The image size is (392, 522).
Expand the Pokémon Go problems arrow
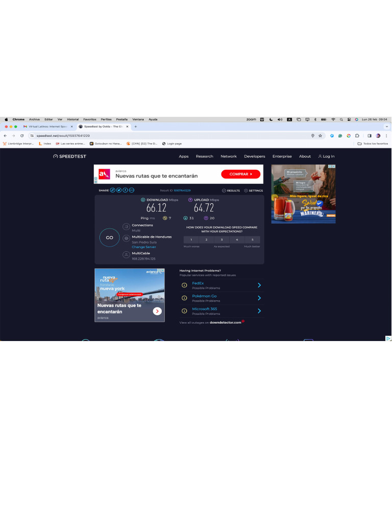(x=259, y=298)
